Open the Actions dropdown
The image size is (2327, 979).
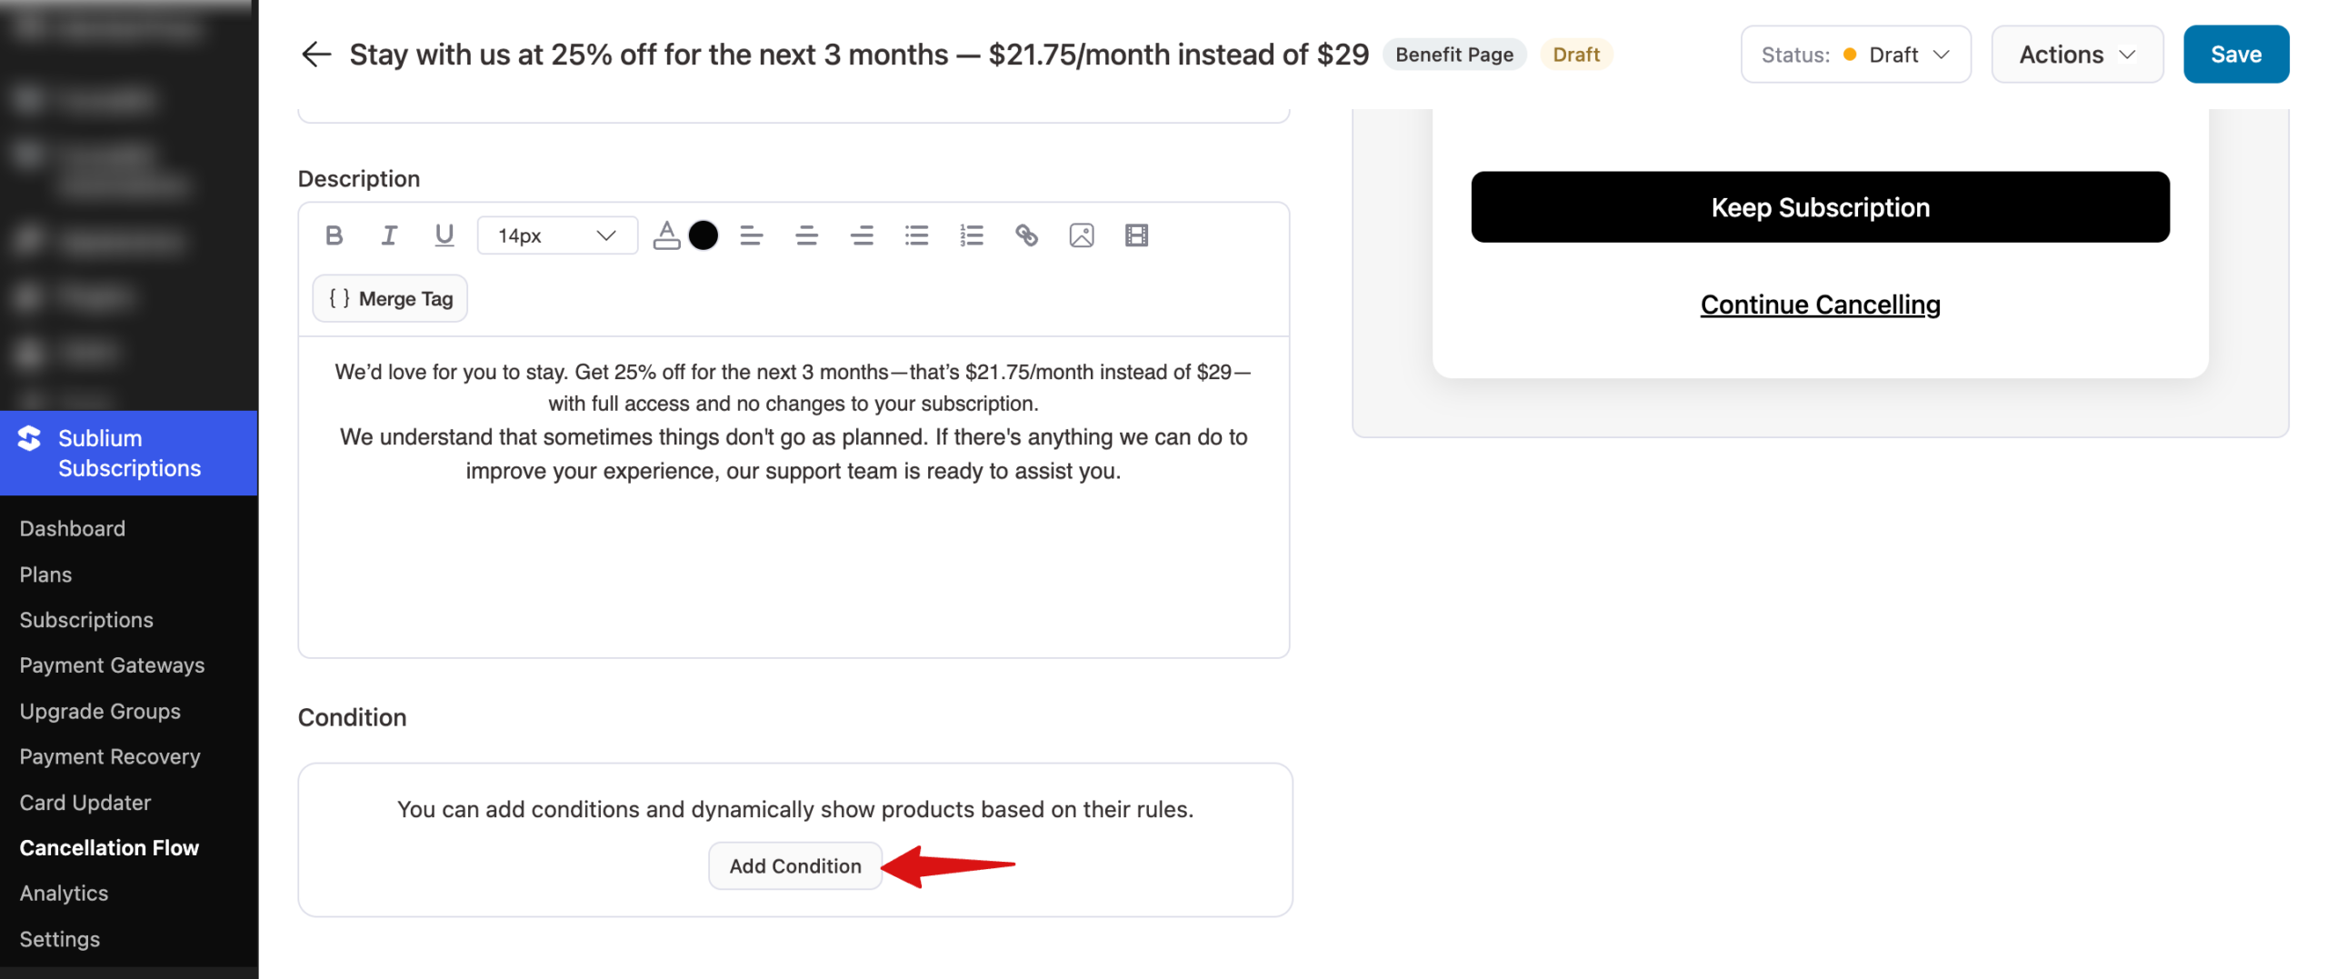(2077, 54)
